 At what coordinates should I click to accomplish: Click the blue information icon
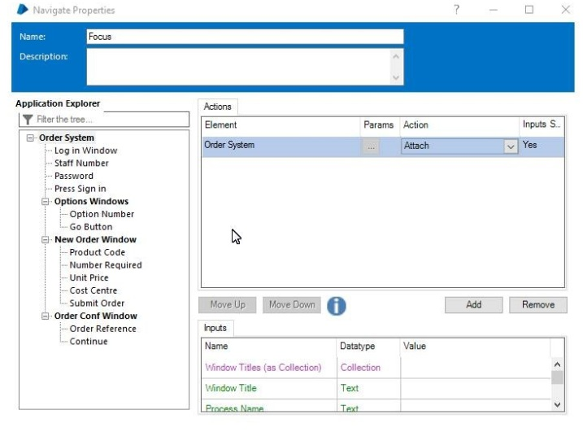pos(337,305)
